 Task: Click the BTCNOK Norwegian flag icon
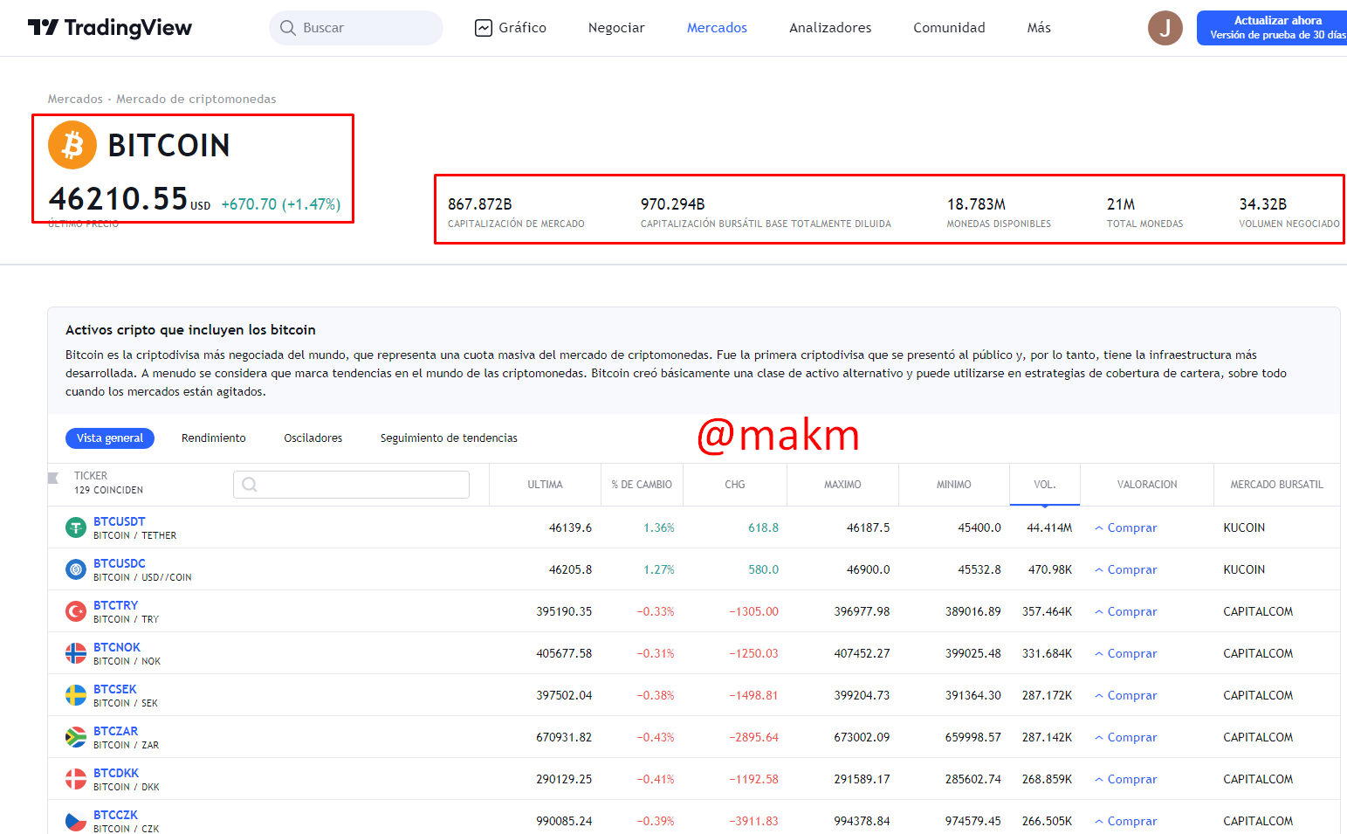click(x=76, y=653)
